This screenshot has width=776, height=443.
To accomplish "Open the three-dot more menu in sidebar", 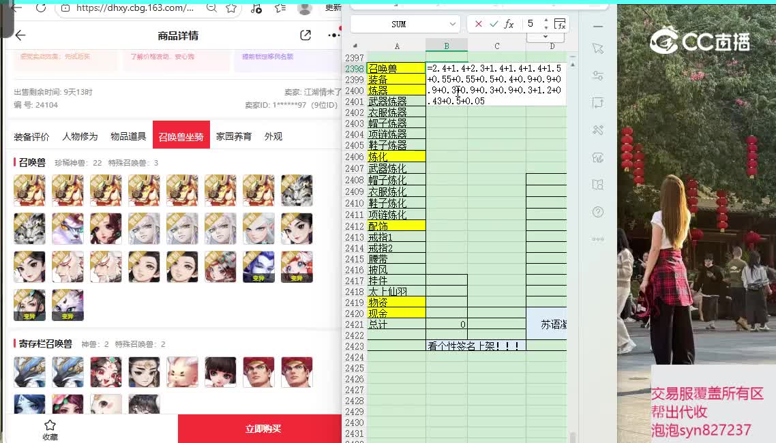I will tap(598, 239).
